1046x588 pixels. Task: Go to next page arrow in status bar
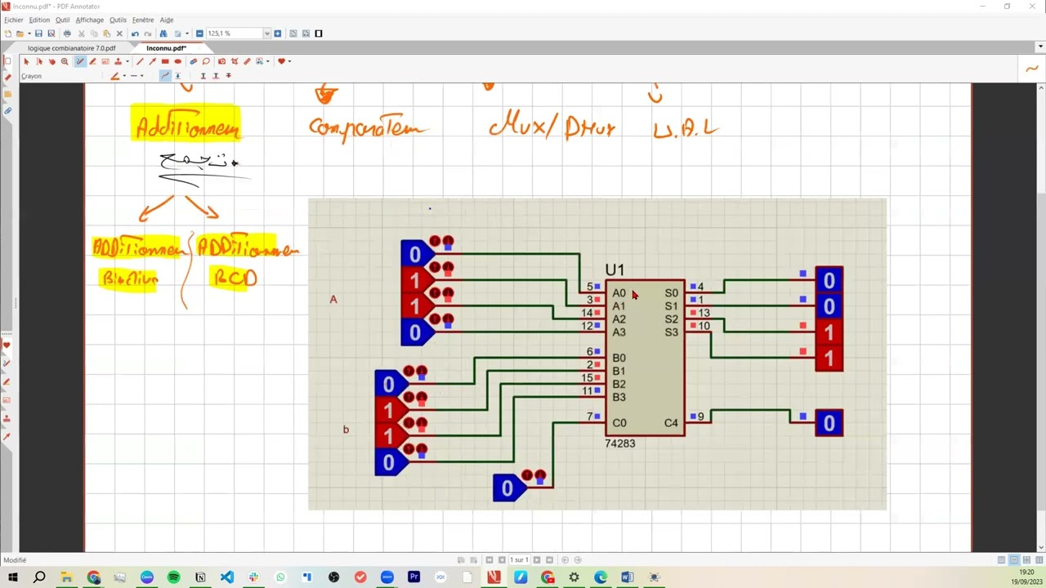[537, 560]
